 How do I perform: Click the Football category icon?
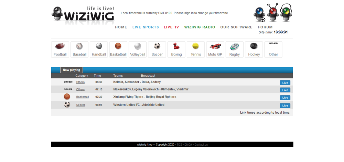(60, 46)
